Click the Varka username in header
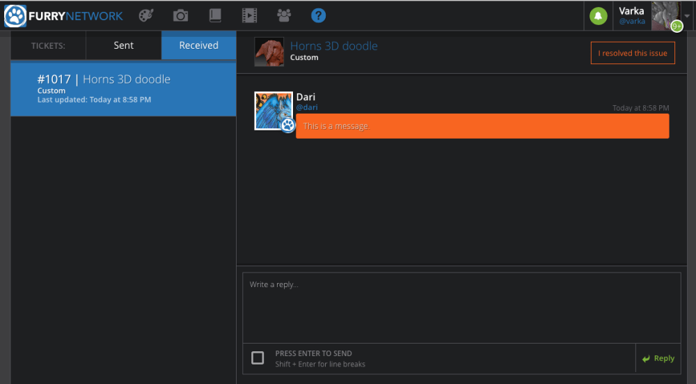The image size is (696, 384). click(631, 11)
